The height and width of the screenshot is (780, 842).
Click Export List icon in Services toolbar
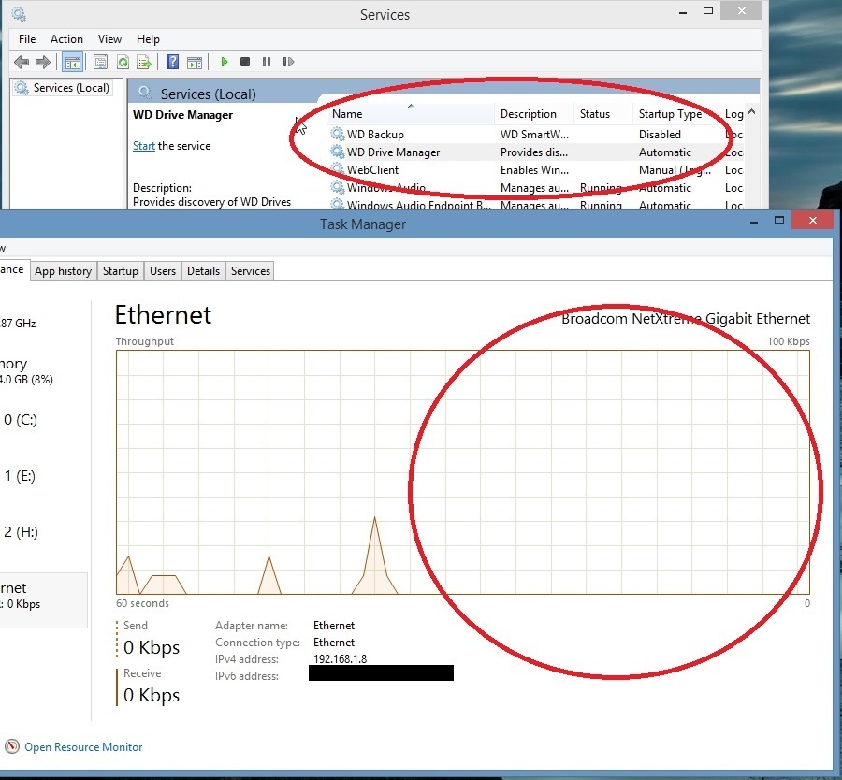click(144, 63)
